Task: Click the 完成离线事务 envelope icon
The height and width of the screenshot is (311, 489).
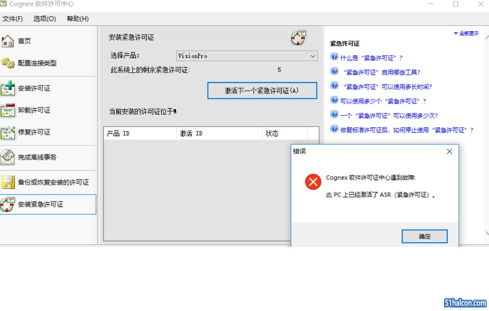Action: (x=8, y=157)
